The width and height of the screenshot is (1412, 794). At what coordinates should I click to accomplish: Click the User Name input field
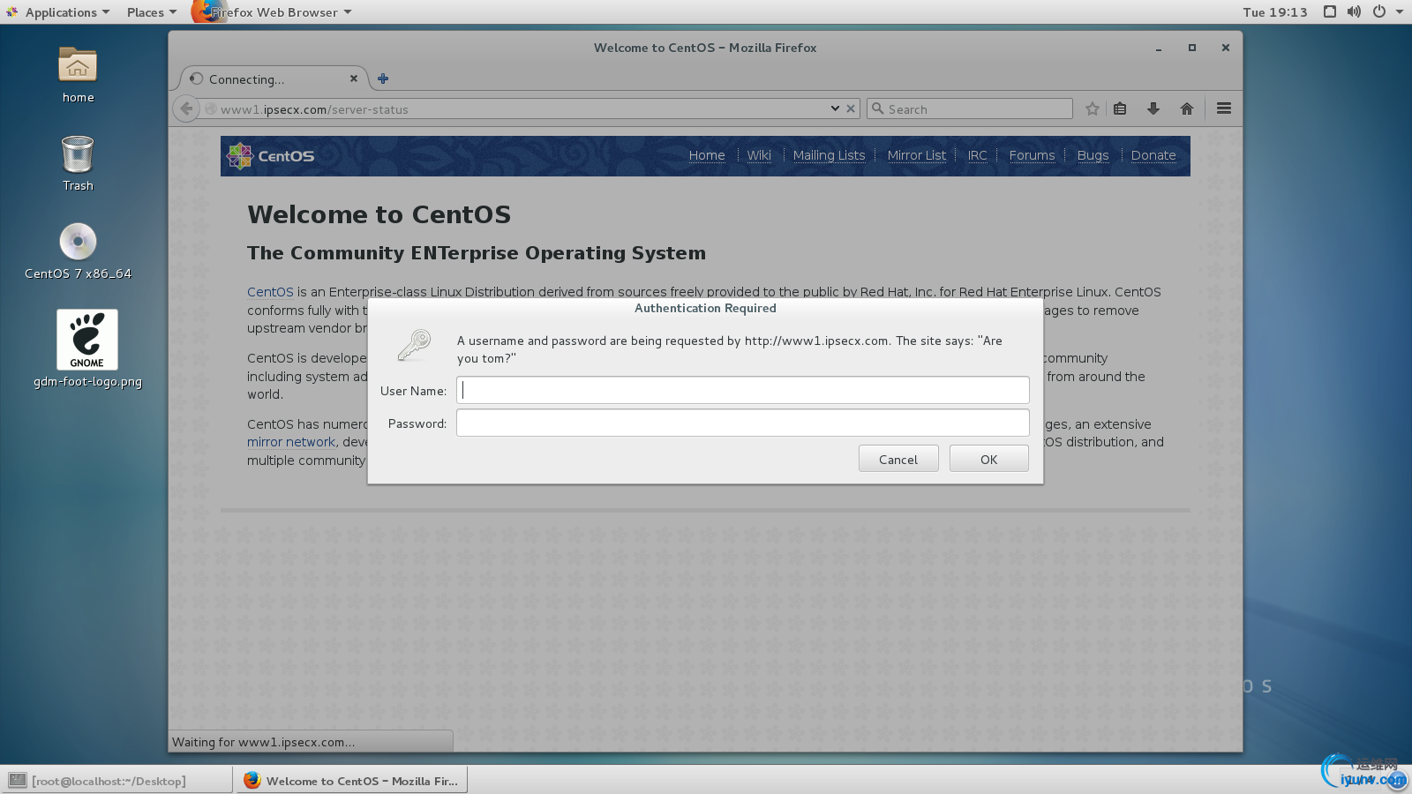click(742, 390)
